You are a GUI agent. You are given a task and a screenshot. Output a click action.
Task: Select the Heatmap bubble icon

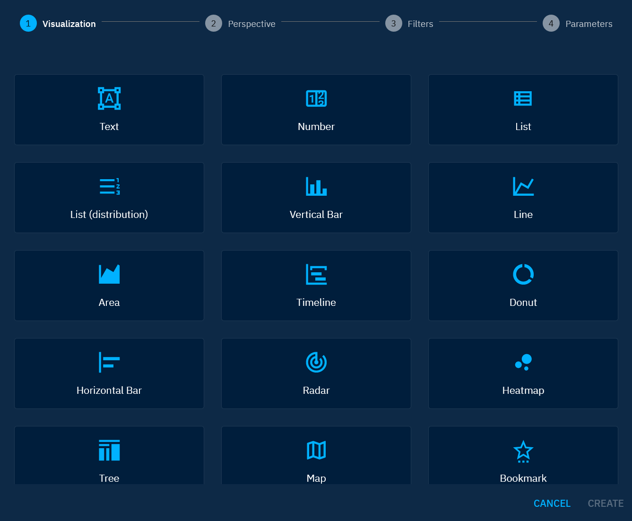tap(523, 362)
